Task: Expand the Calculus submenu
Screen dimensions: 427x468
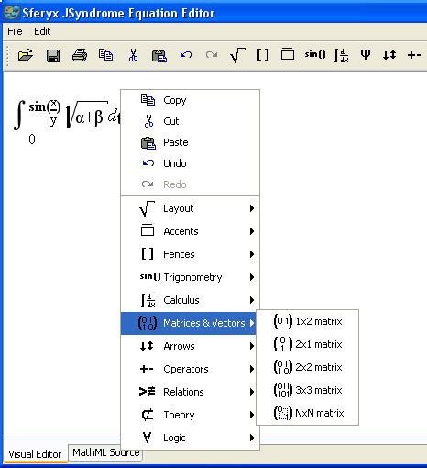Action: 190,300
